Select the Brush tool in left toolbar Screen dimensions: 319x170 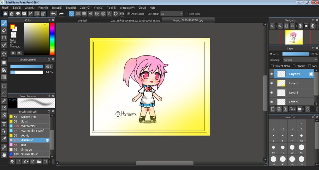[4, 23]
